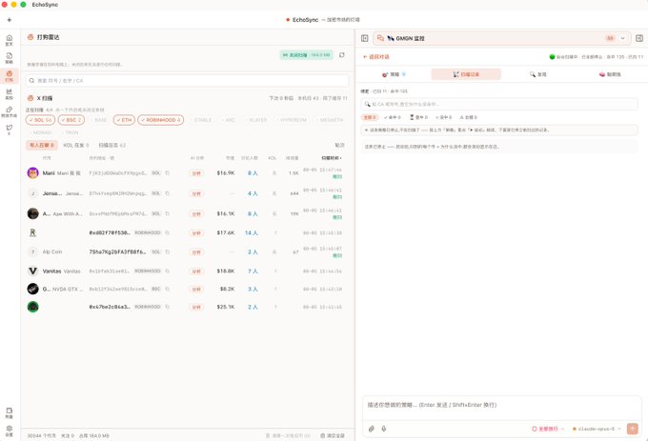Focus the CA search field in scan records
Screen dimensions: 648x441
point(499,104)
